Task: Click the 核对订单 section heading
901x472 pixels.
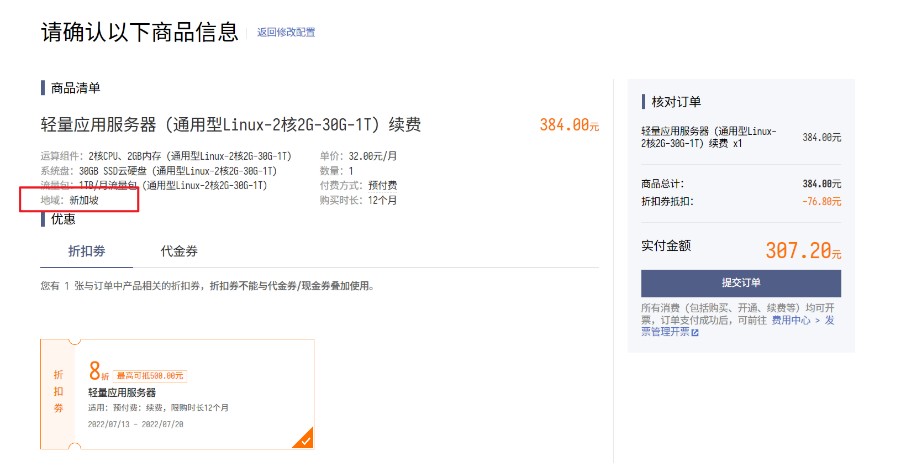Action: 676,102
